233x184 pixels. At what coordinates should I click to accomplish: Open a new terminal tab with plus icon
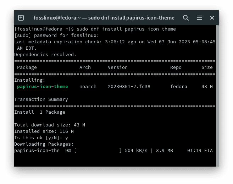[21, 18]
